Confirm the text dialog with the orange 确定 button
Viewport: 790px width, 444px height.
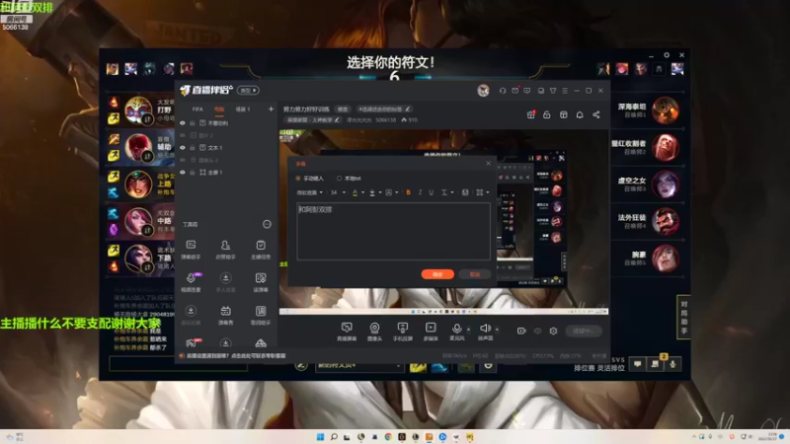pyautogui.click(x=437, y=274)
